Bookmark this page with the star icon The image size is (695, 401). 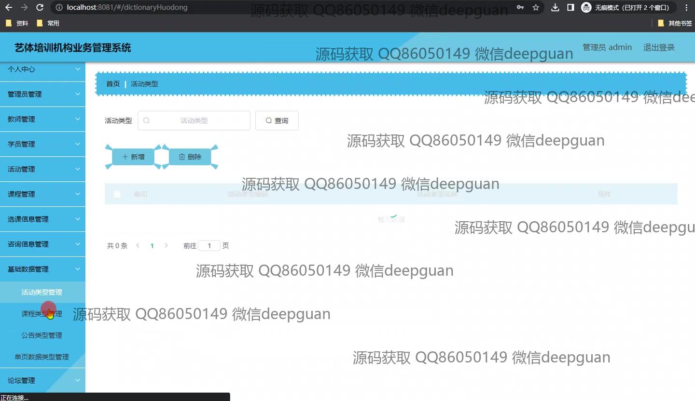[536, 7]
